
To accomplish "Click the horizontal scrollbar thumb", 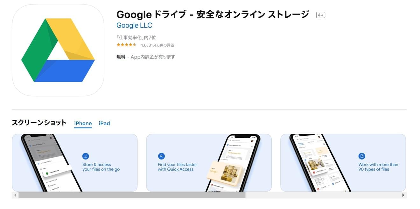I will pos(132,195).
